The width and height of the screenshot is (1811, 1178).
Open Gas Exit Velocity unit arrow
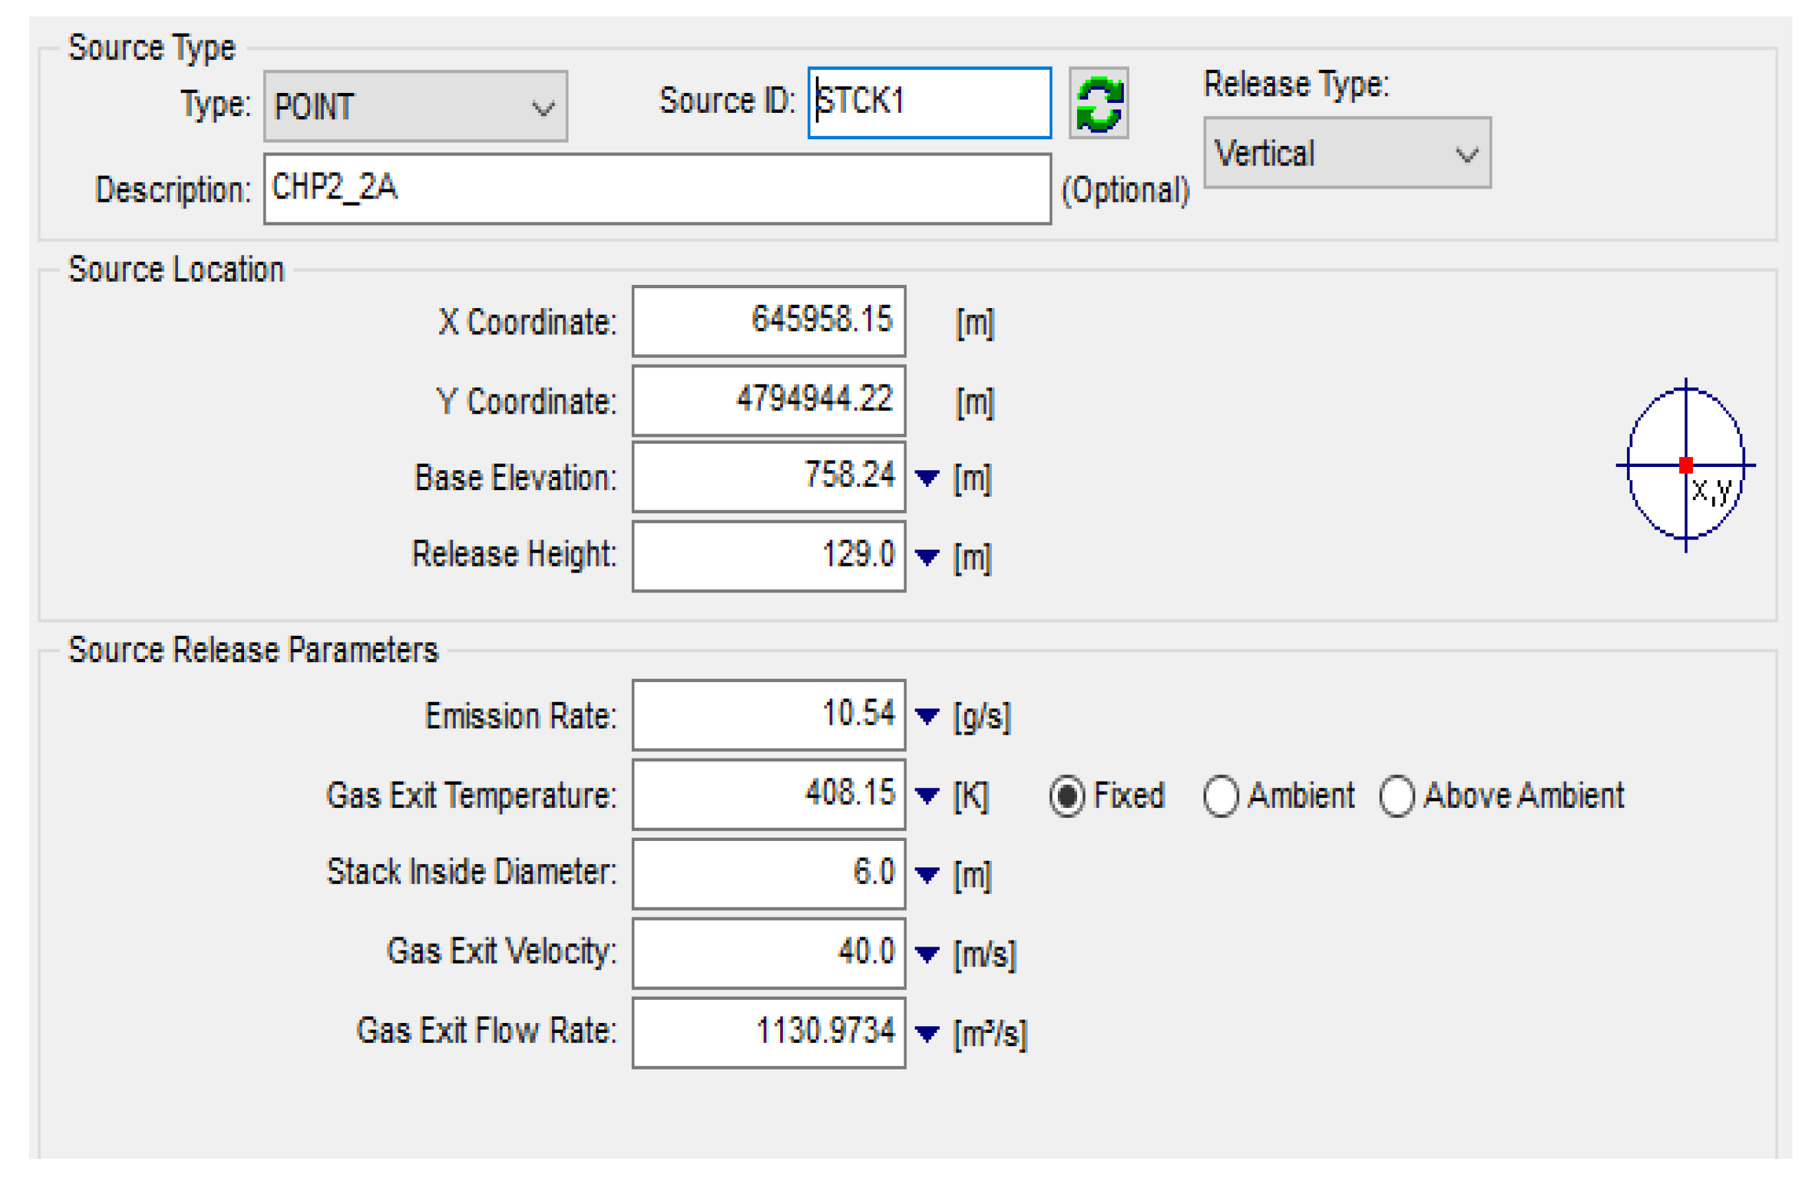[x=927, y=954]
